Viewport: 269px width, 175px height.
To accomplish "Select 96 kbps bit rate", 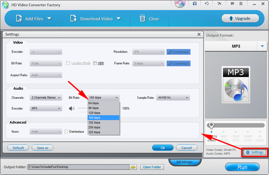I will [103, 108].
